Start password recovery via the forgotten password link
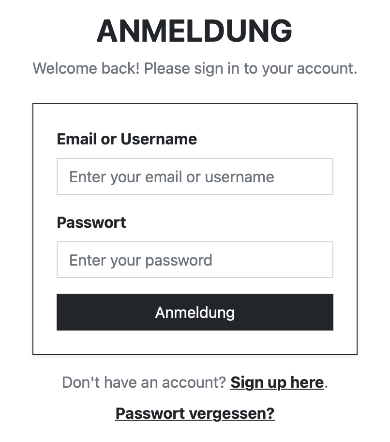 [x=195, y=413]
